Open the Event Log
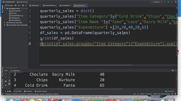The height and width of the screenshot is (101, 181). click(169, 91)
